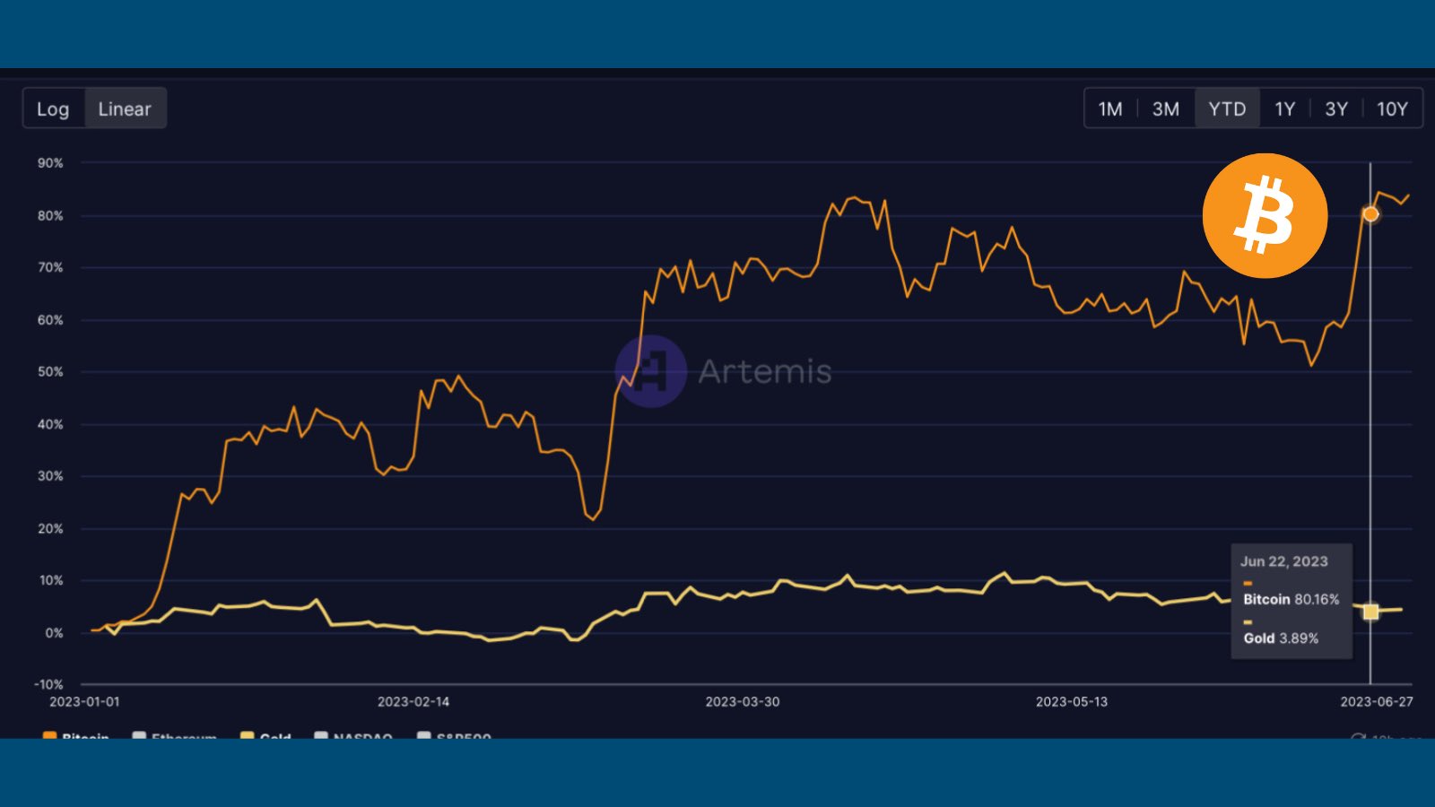Click the -10% y-axis label
Image resolution: width=1435 pixels, height=807 pixels.
tap(48, 684)
